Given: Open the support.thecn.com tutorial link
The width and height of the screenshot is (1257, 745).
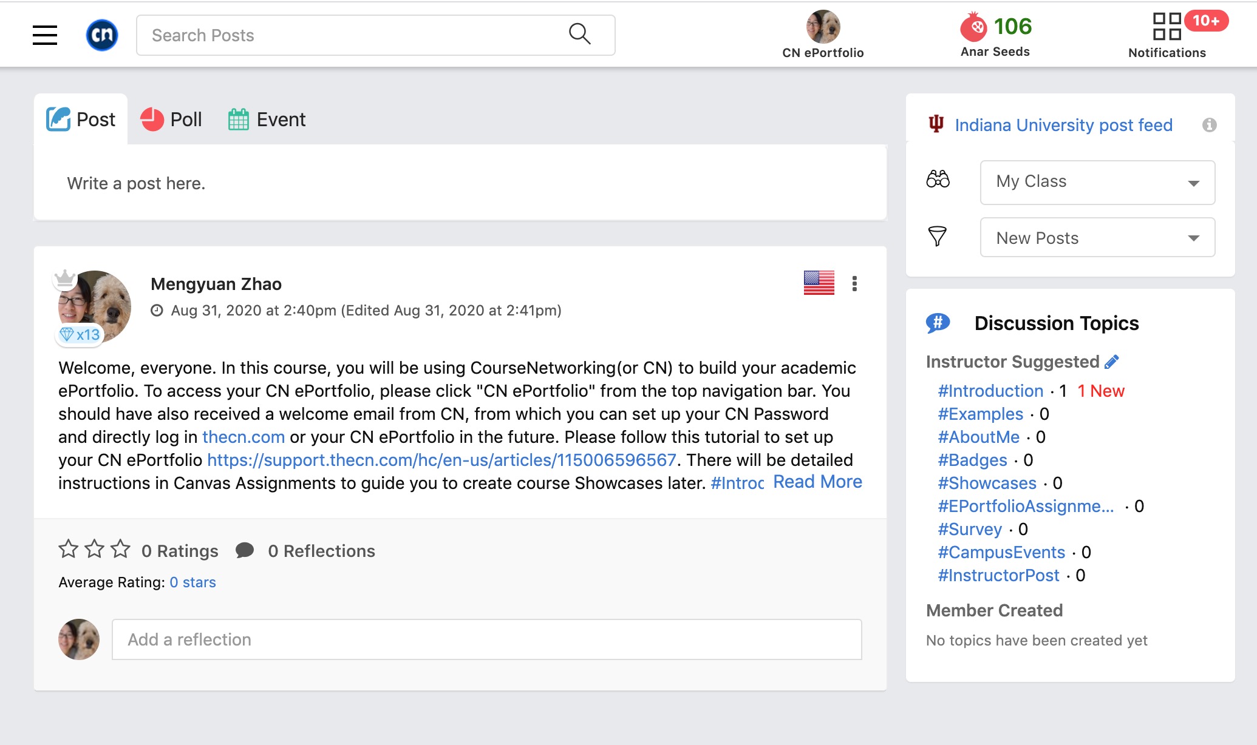Looking at the screenshot, I should click(441, 460).
